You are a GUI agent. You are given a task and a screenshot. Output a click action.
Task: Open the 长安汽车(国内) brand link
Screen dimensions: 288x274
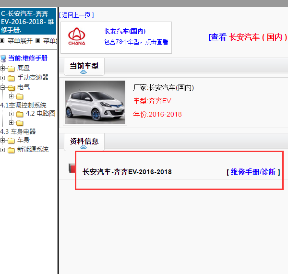125,31
